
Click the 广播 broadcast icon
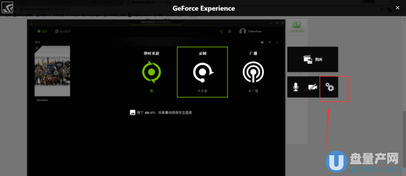[x=253, y=73]
